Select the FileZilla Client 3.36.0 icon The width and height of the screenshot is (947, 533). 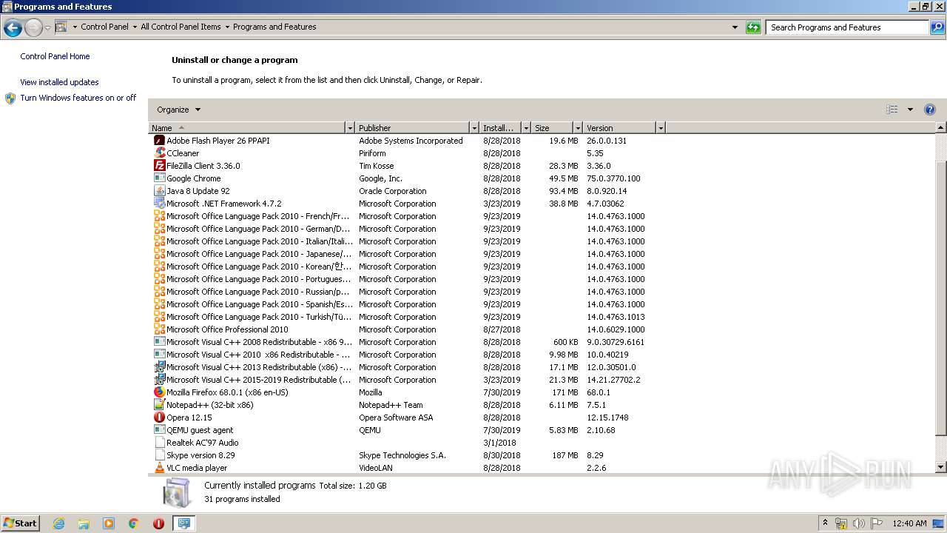click(159, 166)
